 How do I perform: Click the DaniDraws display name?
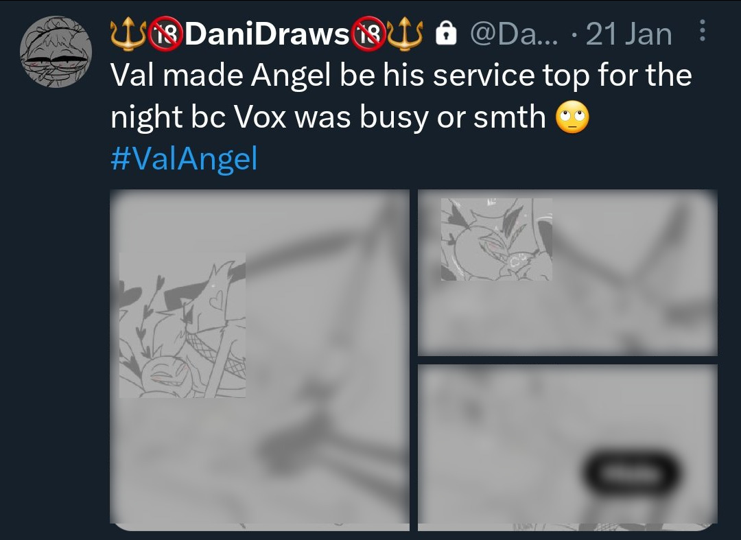tap(266, 34)
